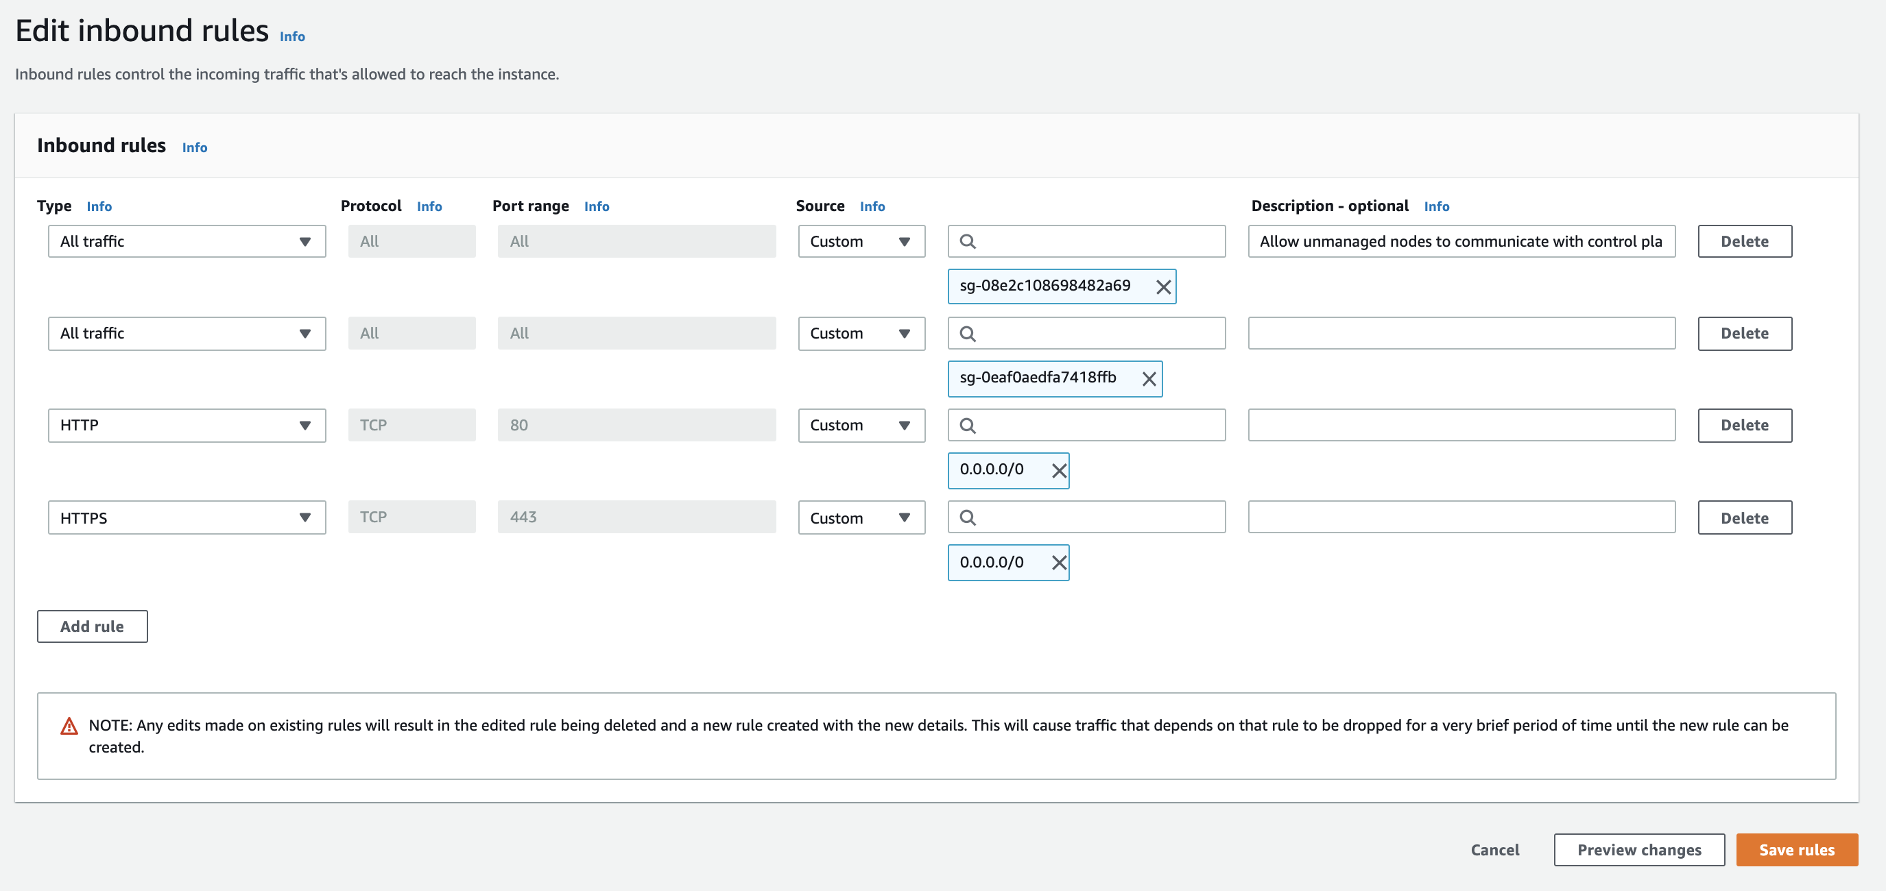Click the Delete icon for first All traffic rule
The height and width of the screenshot is (891, 1886).
pos(1745,241)
